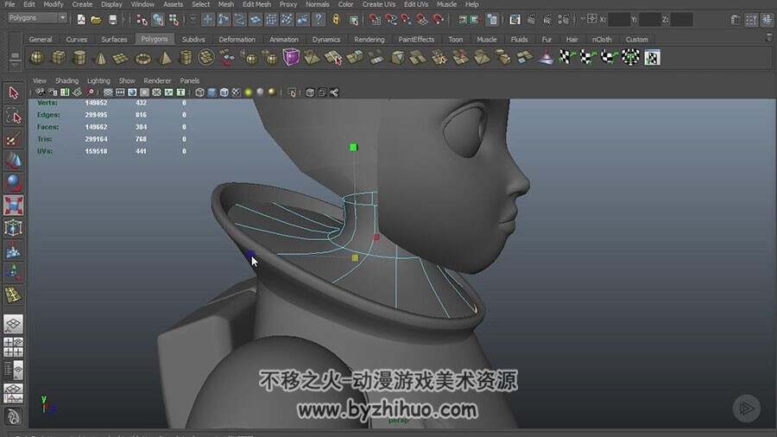777x437 pixels.
Task: Create a polygon cube from shelf
Action: click(59, 58)
